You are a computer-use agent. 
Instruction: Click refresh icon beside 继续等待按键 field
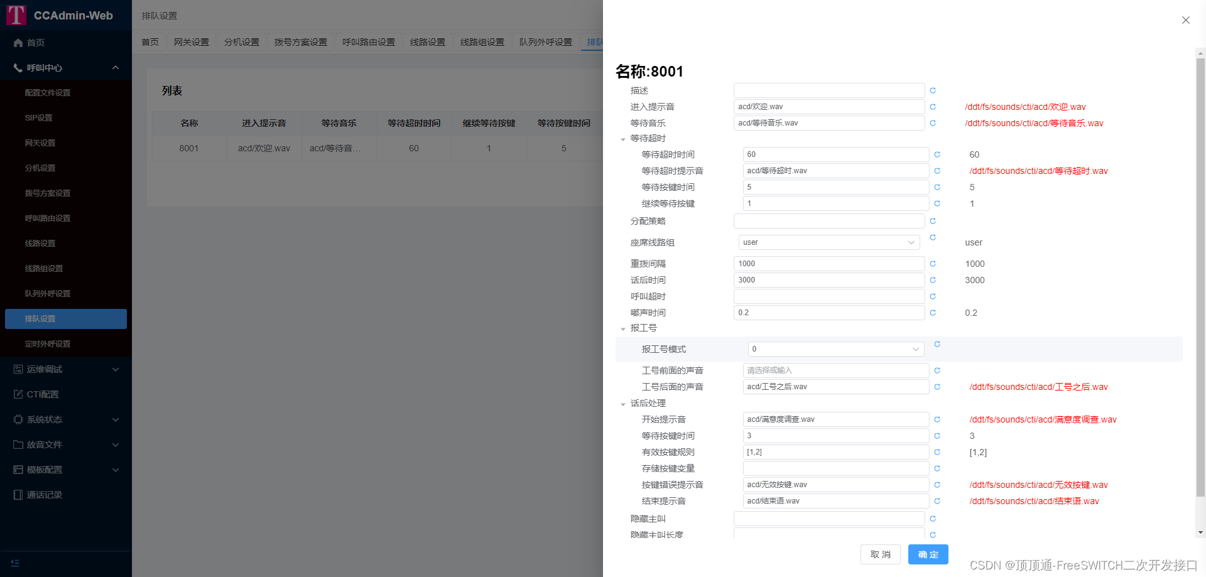click(x=937, y=203)
